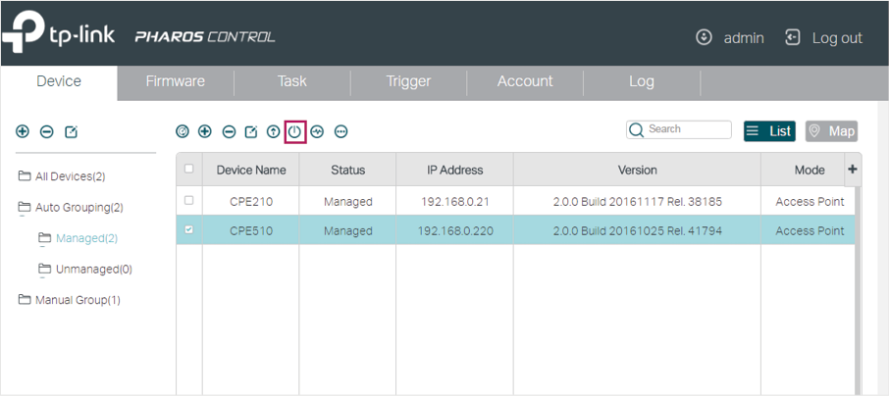889x396 pixels.
Task: Add a device with the plus toolbar icon
Action: (x=205, y=132)
